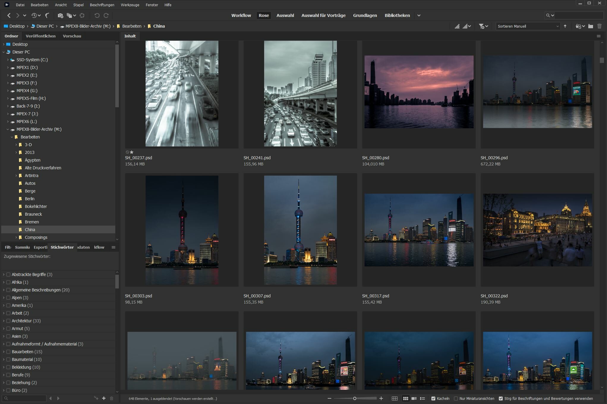Select the Berlin folder in tree
Image resolution: width=607 pixels, height=404 pixels.
tap(29, 199)
